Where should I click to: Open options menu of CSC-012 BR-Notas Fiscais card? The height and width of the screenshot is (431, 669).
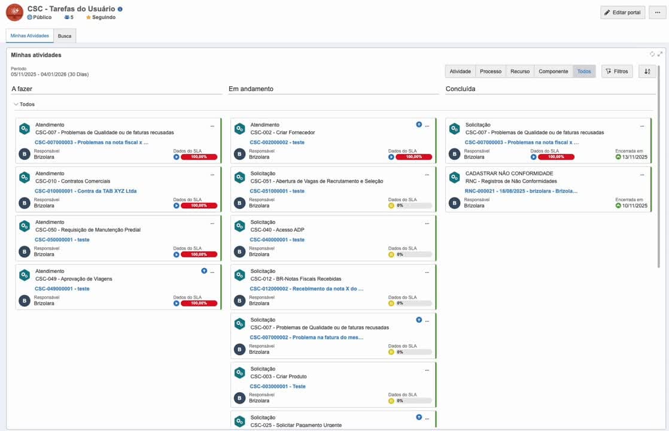pyautogui.click(x=427, y=272)
